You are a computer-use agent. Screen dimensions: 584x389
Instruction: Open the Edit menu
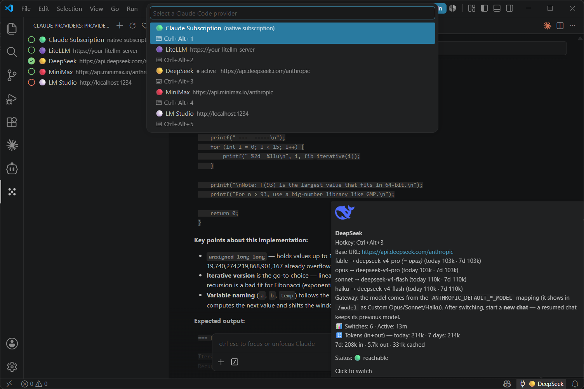click(43, 9)
